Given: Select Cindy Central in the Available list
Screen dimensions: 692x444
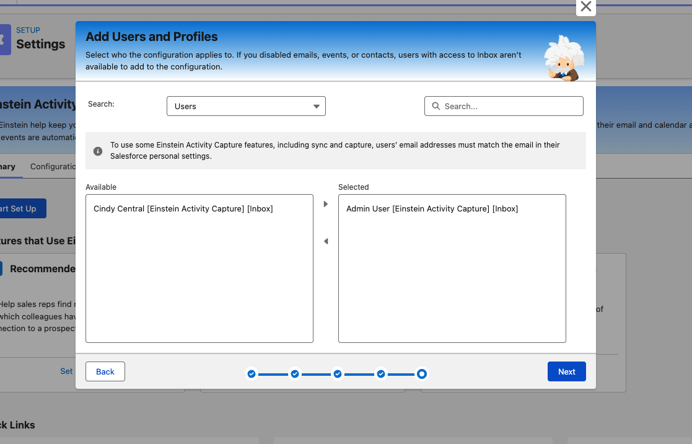Looking at the screenshot, I should point(183,208).
